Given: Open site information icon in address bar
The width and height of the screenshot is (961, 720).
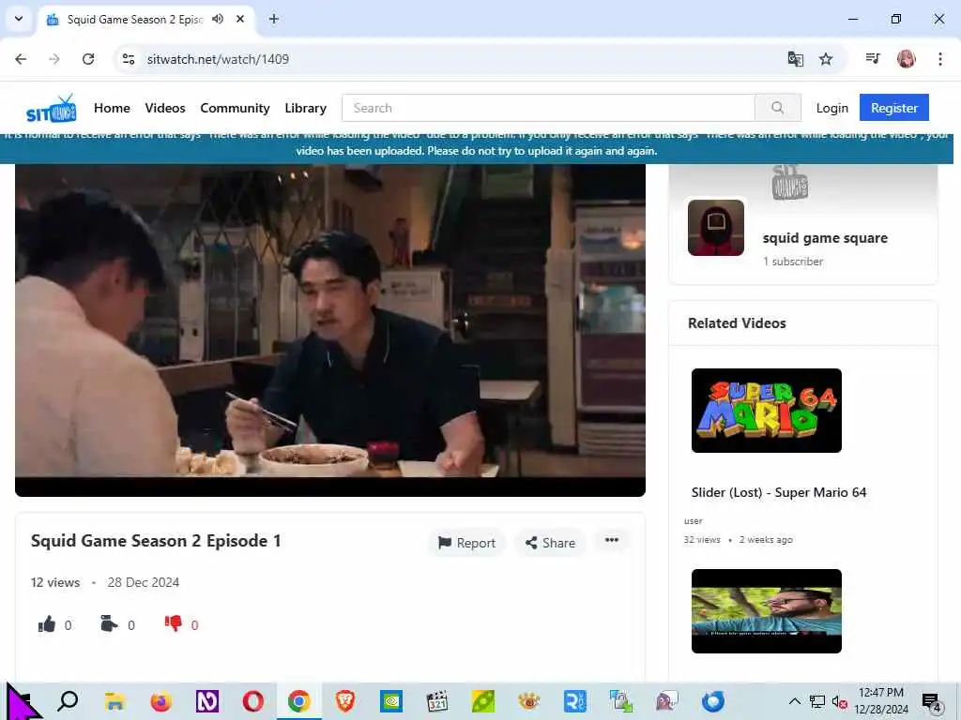Looking at the screenshot, I should [129, 59].
